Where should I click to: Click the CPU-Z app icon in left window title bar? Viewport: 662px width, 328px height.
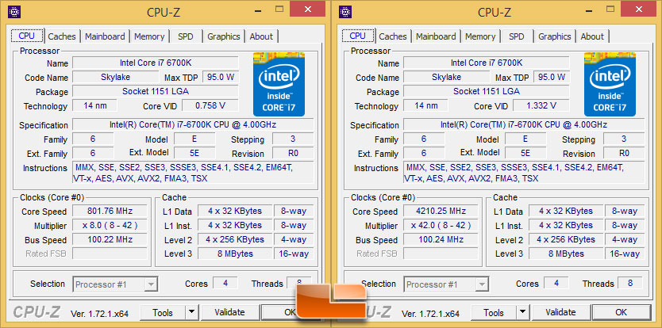point(15,12)
